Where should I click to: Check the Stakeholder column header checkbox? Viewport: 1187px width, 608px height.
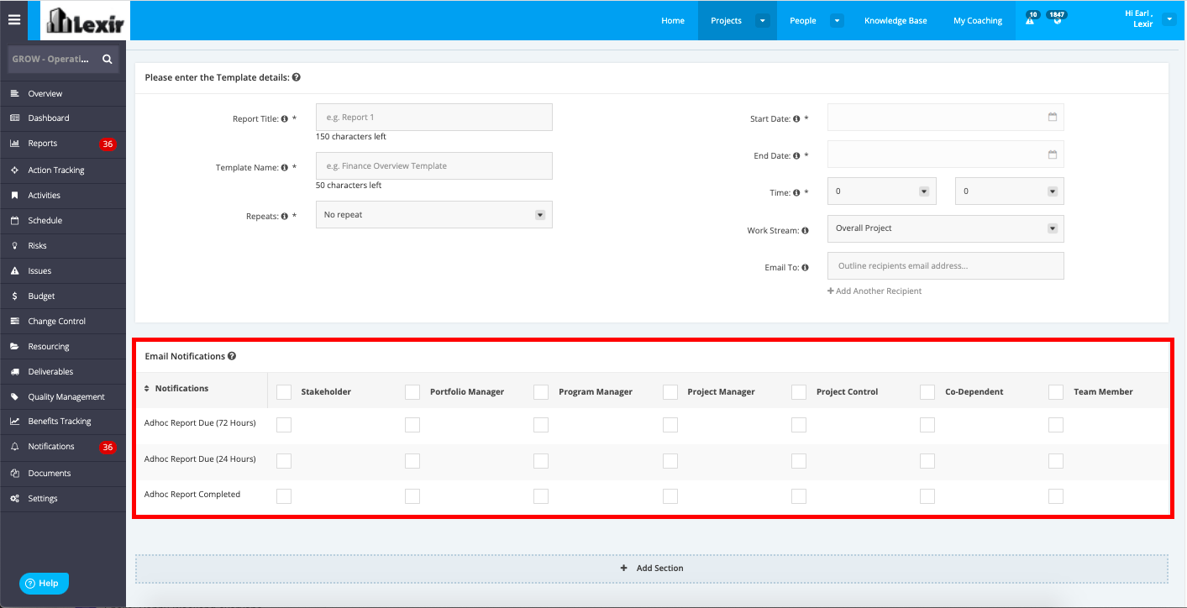click(284, 392)
